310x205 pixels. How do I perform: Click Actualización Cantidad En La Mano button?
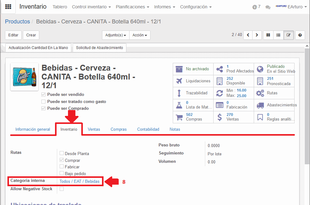coord(38,48)
